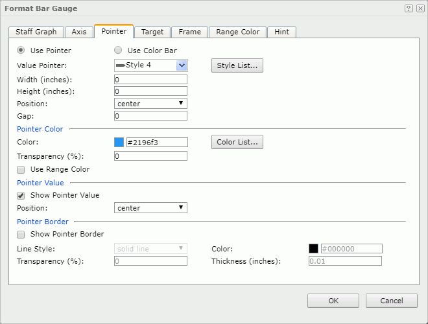This screenshot has height=324, width=428.
Task: Enable Show Pointer Border checkbox
Action: point(21,235)
